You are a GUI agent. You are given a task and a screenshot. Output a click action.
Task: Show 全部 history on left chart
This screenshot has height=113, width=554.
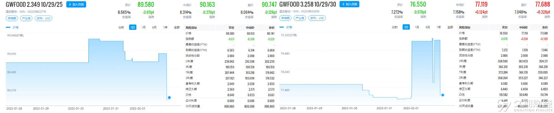(x=177, y=28)
